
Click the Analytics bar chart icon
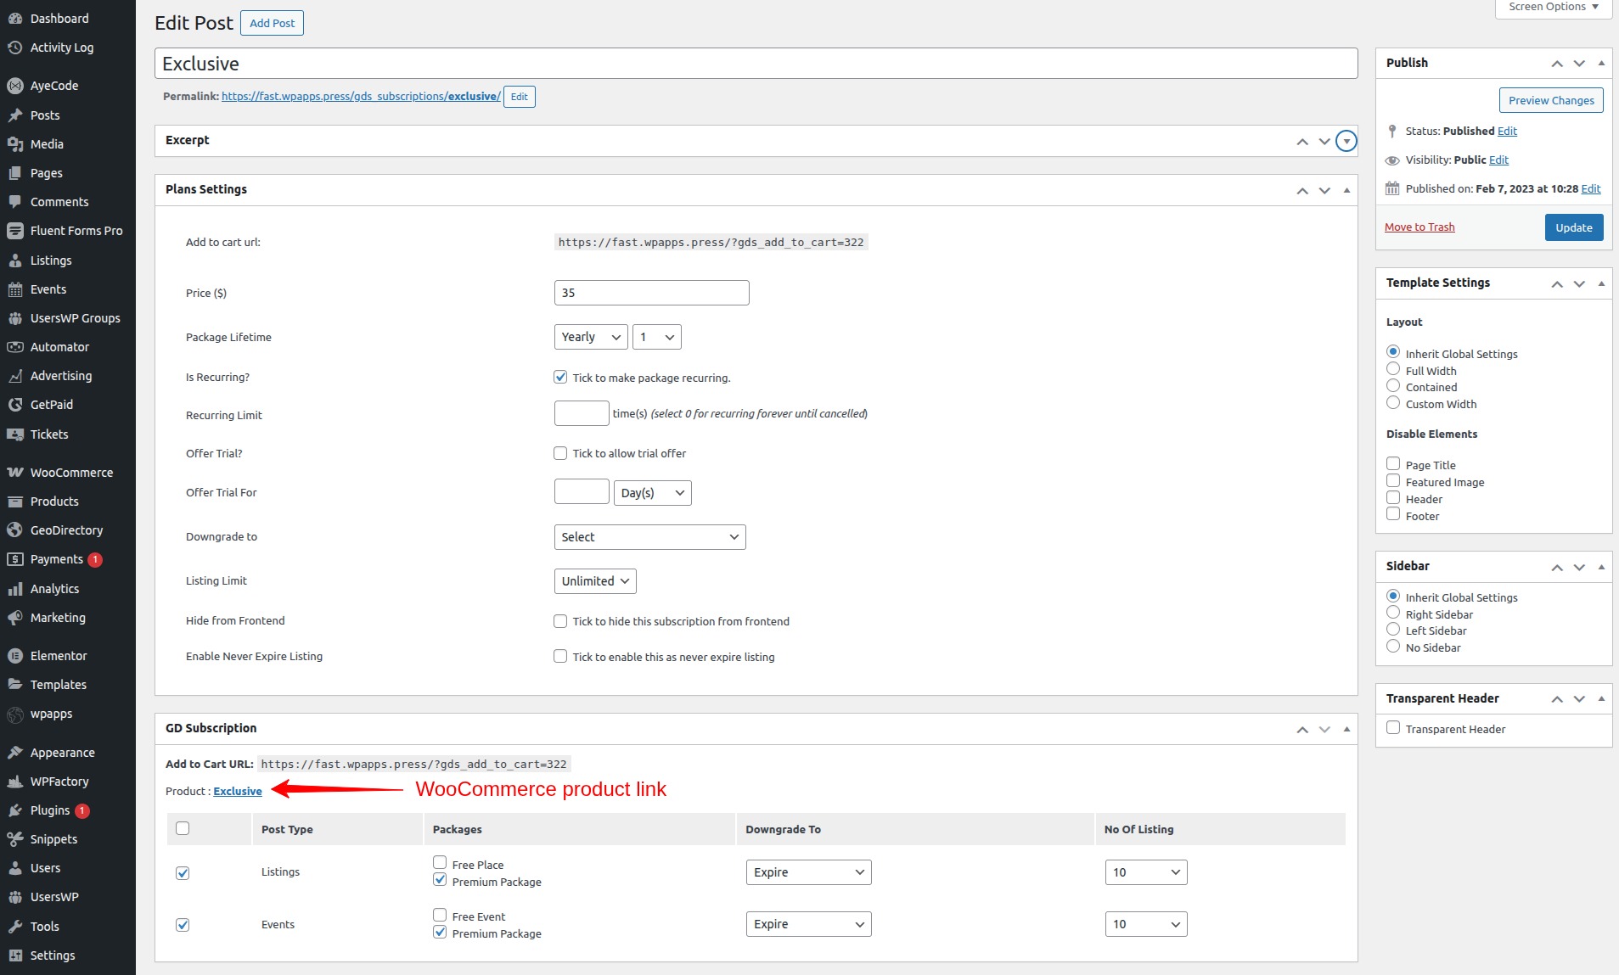14,589
